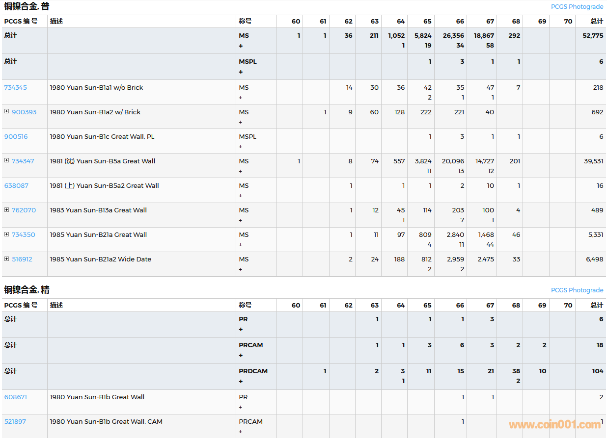Open PCGS number 734347 link
The width and height of the screenshot is (607, 438).
coord(23,161)
